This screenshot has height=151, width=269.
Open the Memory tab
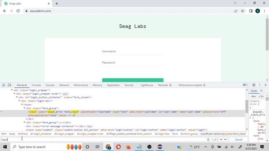point(97,85)
